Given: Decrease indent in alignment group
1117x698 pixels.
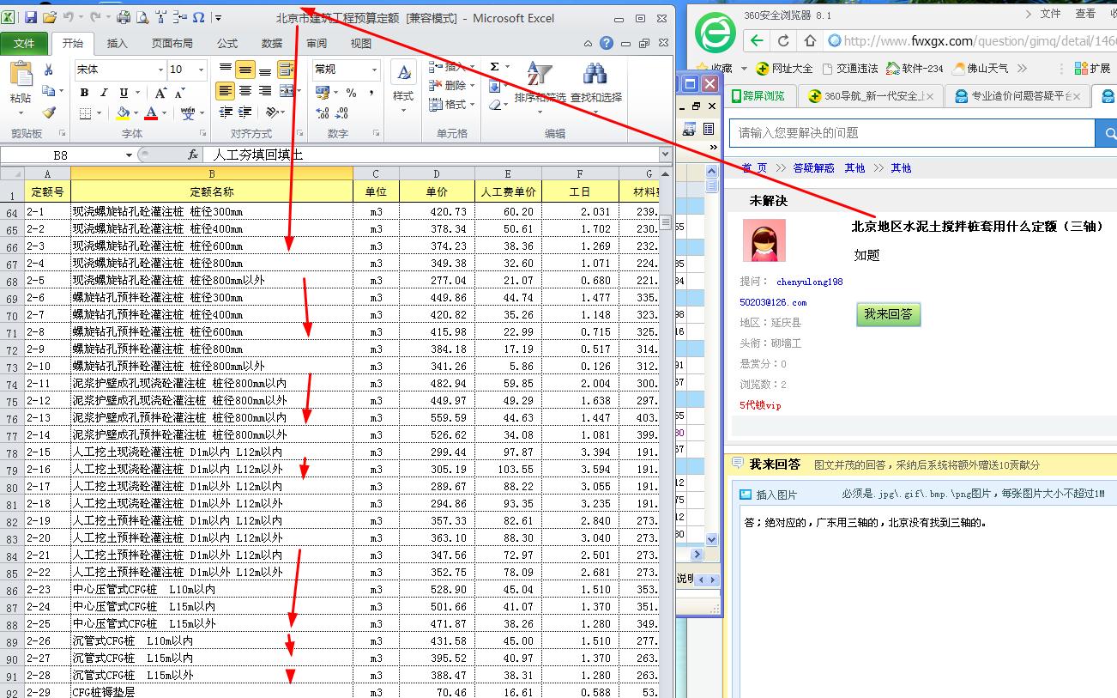Looking at the screenshot, I should pyautogui.click(x=226, y=112).
